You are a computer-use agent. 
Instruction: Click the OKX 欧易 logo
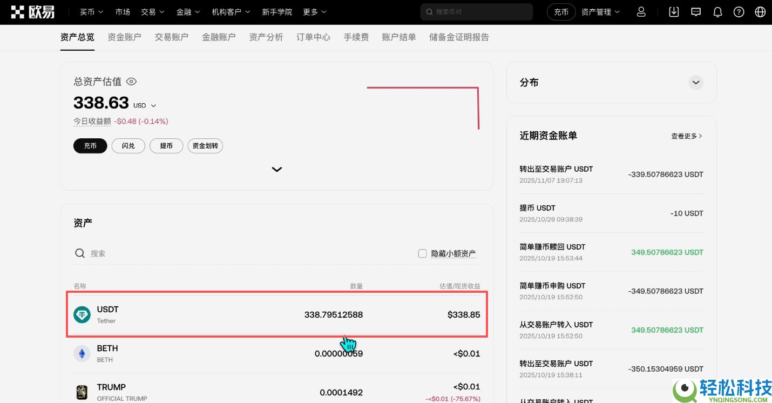[32, 11]
